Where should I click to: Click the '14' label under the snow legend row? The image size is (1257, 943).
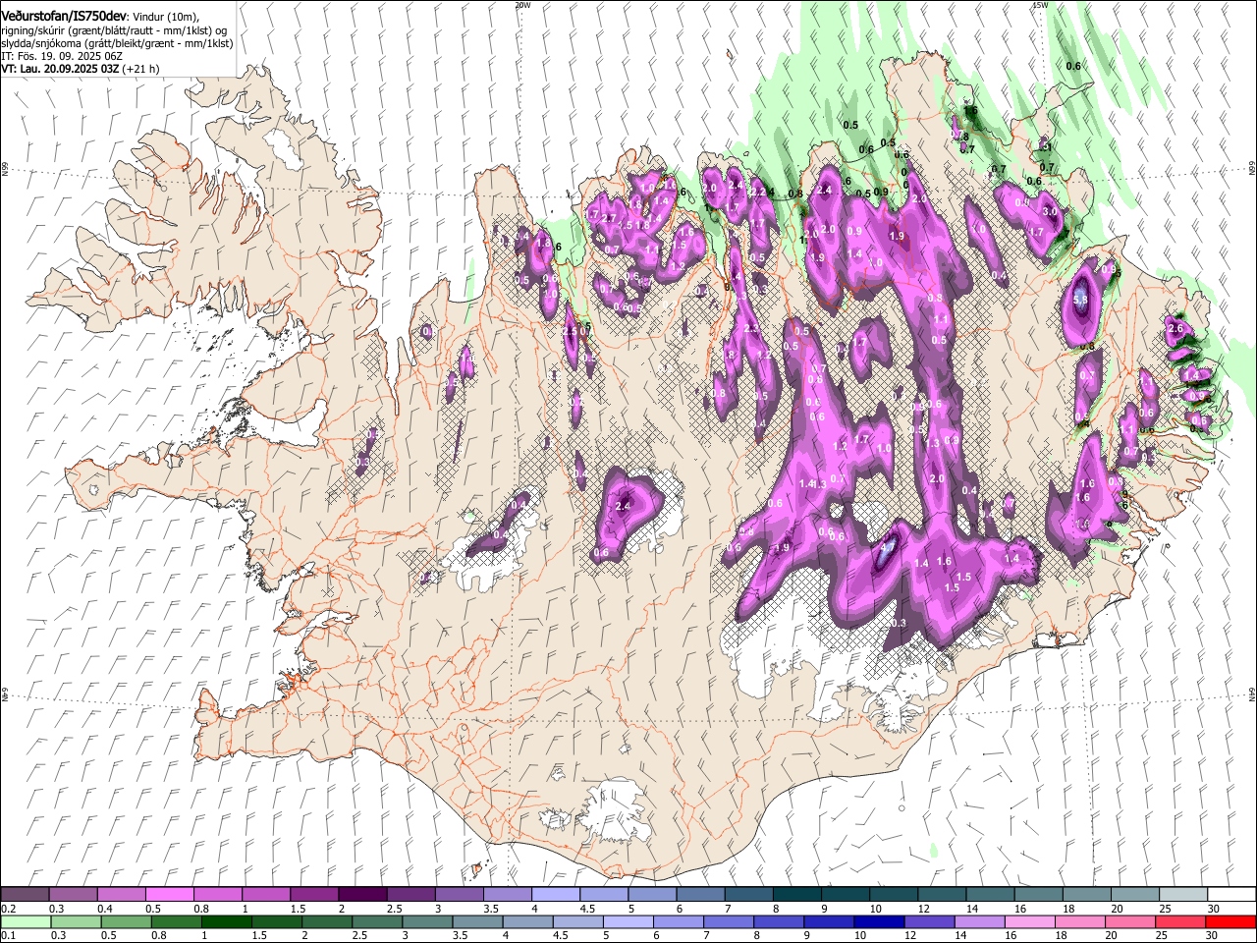(972, 909)
